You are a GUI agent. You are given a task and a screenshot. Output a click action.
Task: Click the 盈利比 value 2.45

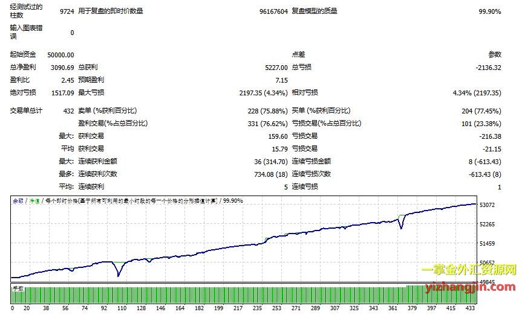pos(67,80)
